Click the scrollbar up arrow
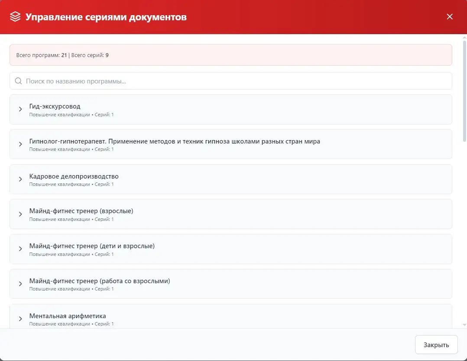The width and height of the screenshot is (467, 361). (x=464, y=38)
